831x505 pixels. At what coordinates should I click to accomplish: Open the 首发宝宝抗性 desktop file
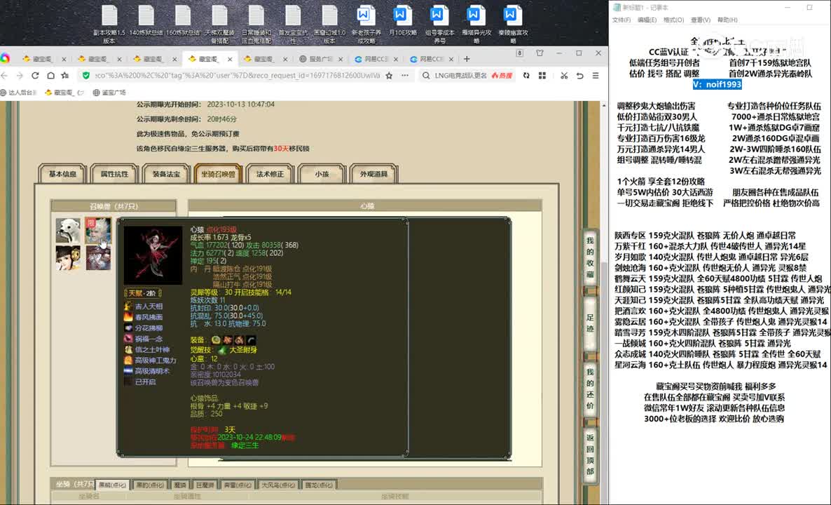coord(293,25)
